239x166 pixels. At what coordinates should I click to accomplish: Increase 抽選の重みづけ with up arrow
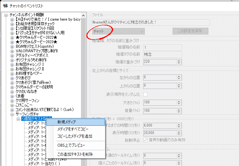[x=179, y=61]
